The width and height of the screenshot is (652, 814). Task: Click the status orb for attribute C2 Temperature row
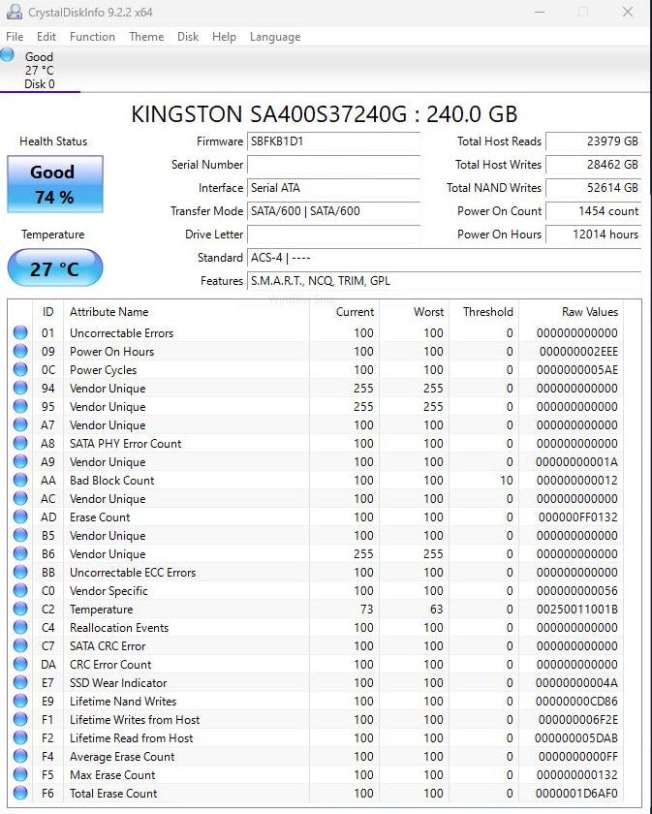tap(20, 609)
